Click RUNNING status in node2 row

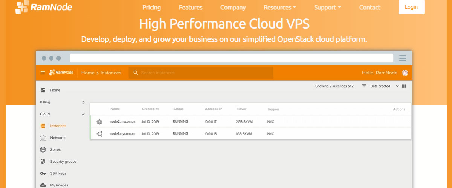tap(180, 122)
